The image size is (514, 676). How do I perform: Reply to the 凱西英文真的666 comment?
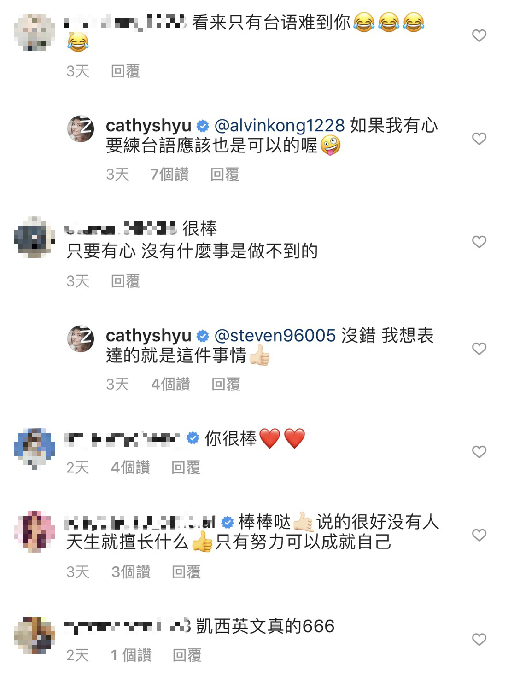[x=187, y=655]
